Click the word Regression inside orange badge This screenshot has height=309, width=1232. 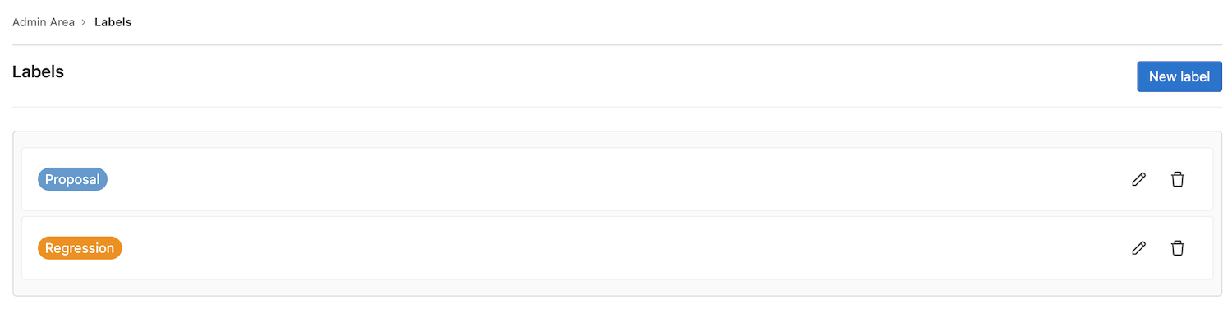(80, 247)
